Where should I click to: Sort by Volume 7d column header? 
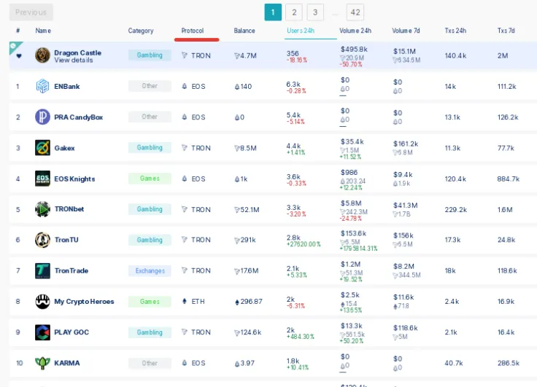point(406,31)
